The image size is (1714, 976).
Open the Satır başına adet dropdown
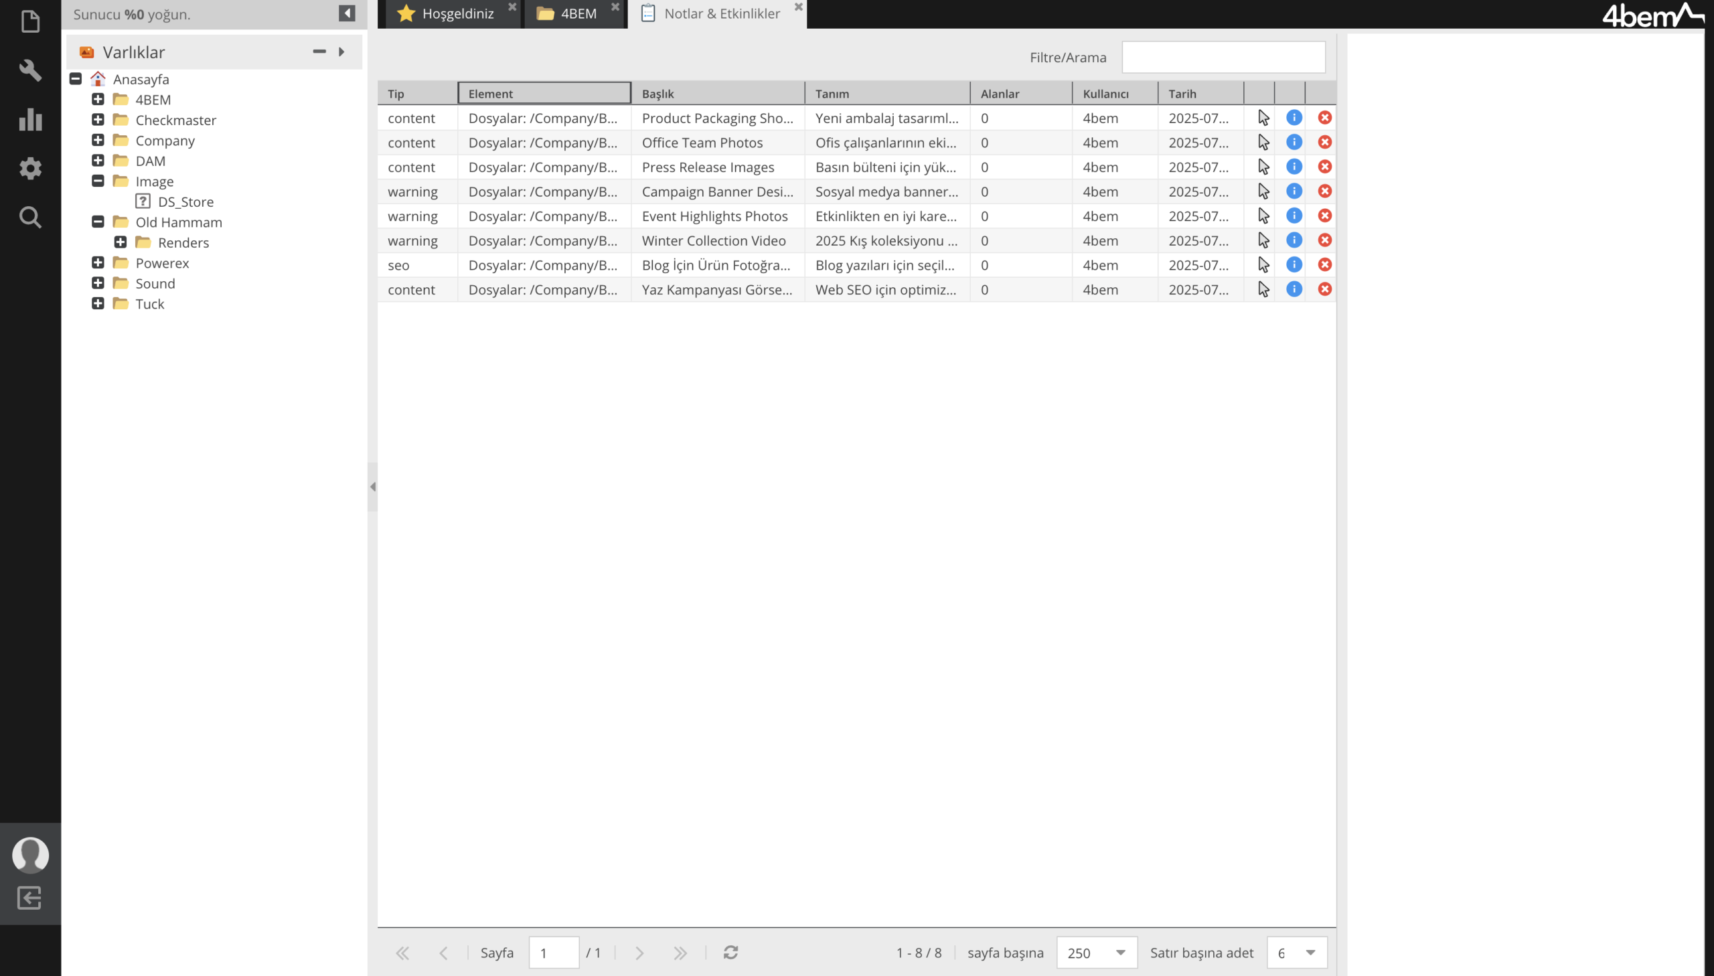coord(1310,953)
